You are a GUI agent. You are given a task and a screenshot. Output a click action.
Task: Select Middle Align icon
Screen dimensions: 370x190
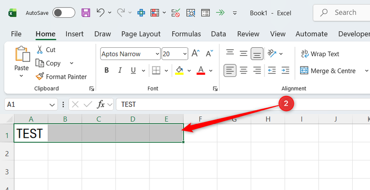pyautogui.click(x=243, y=54)
